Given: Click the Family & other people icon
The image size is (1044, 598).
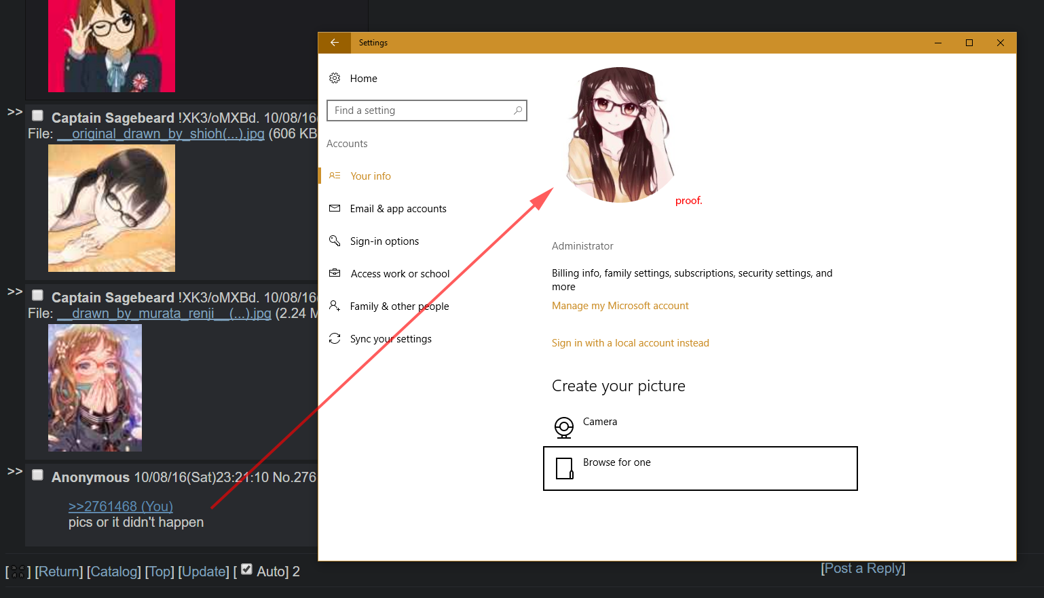Looking at the screenshot, I should [335, 306].
